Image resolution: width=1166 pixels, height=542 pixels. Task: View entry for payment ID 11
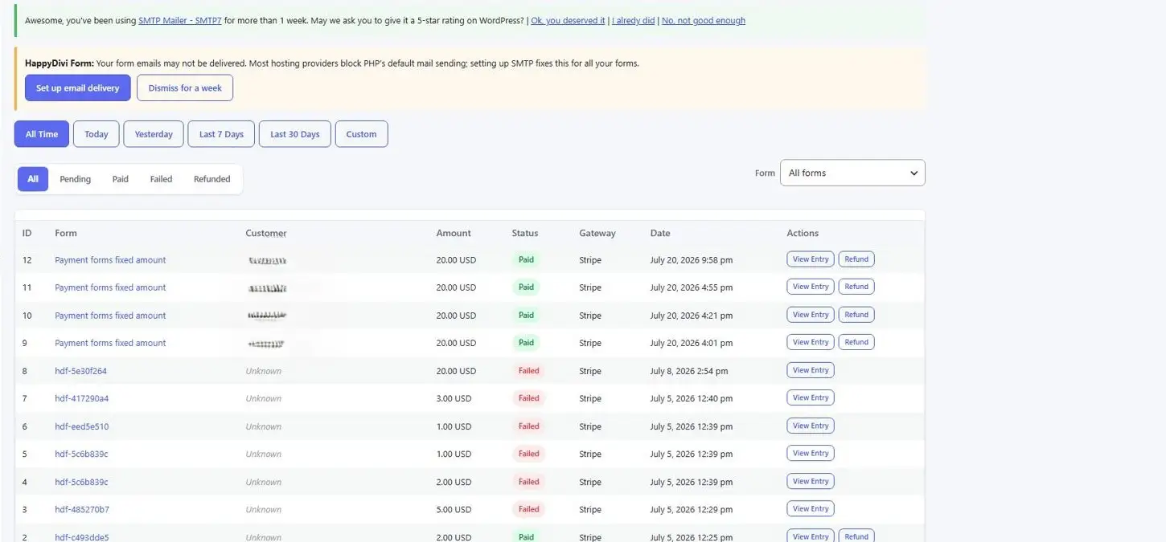811,287
